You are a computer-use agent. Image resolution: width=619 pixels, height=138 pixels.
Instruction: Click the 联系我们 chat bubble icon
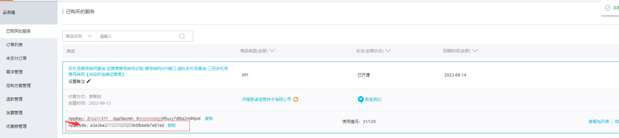click(x=361, y=100)
